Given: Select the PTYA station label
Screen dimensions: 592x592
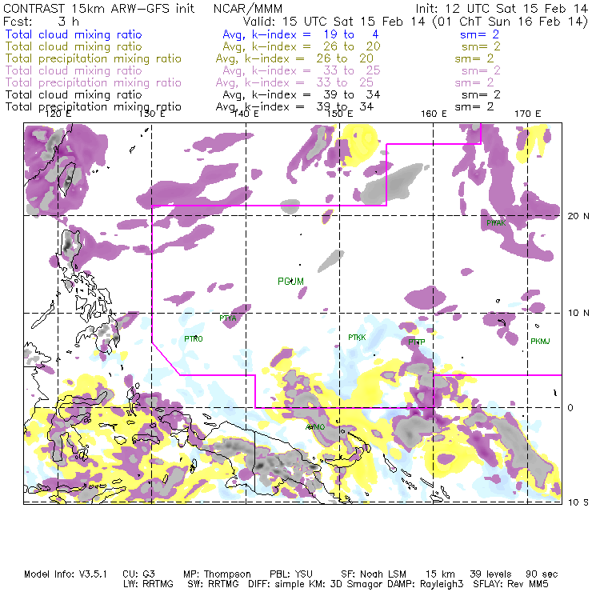Looking at the screenshot, I should 228,318.
